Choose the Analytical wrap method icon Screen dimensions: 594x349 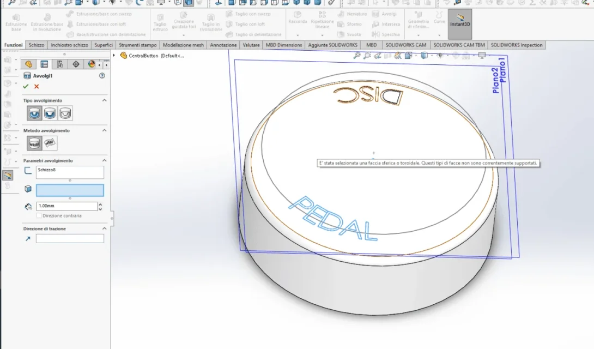pyautogui.click(x=34, y=143)
